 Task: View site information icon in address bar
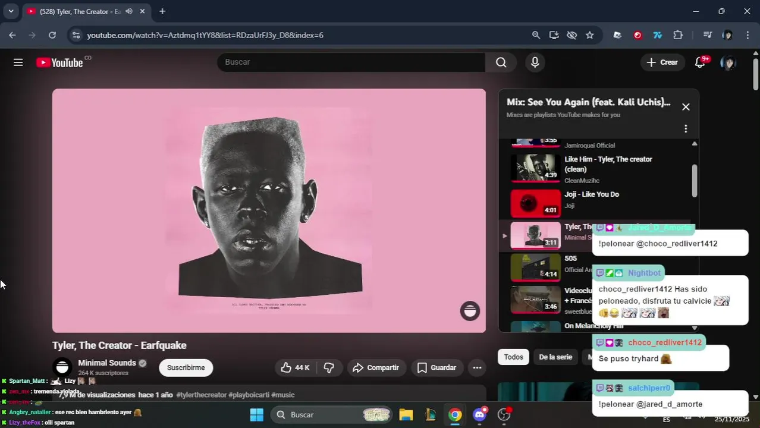click(x=76, y=35)
